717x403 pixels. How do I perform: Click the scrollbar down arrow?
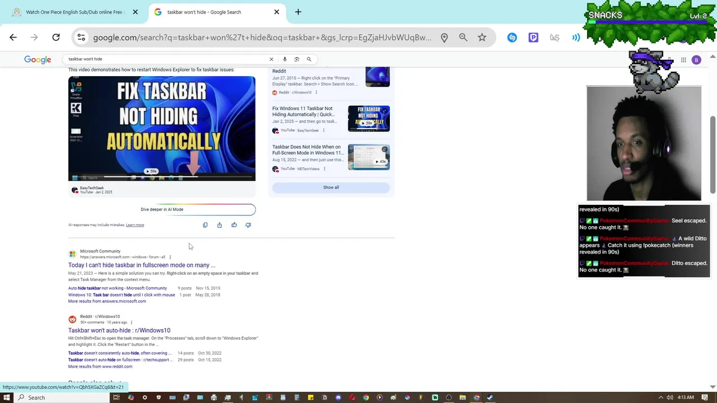click(713, 387)
